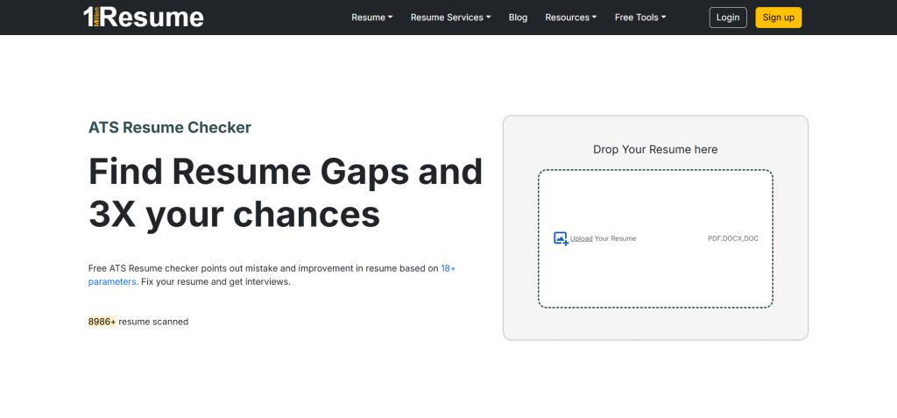The height and width of the screenshot is (418, 897).
Task: Click inside the dashed resume drop area
Action: coord(655,238)
